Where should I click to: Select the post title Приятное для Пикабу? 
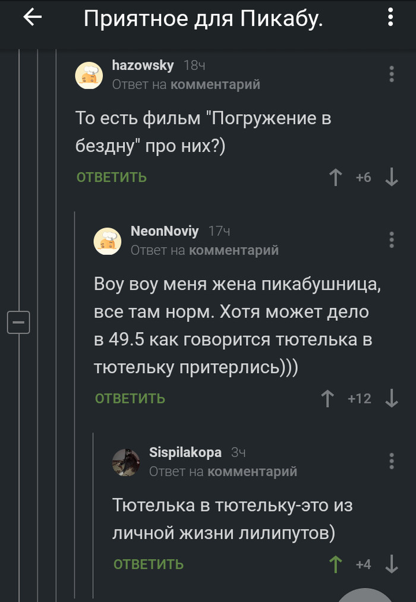click(x=203, y=19)
